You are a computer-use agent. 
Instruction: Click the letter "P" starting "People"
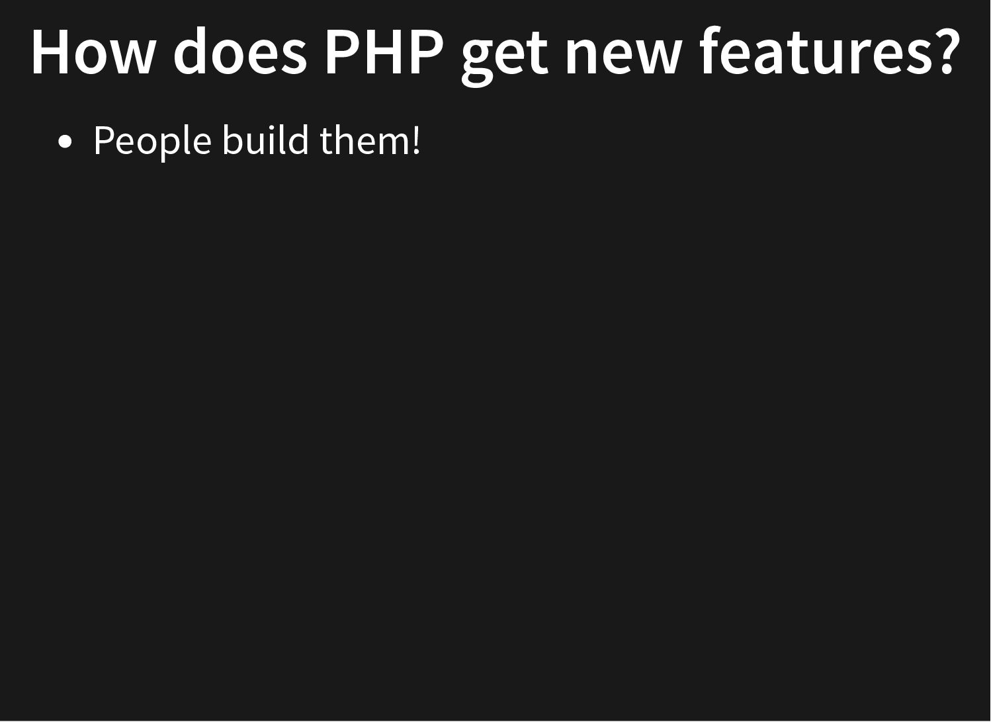click(x=104, y=140)
